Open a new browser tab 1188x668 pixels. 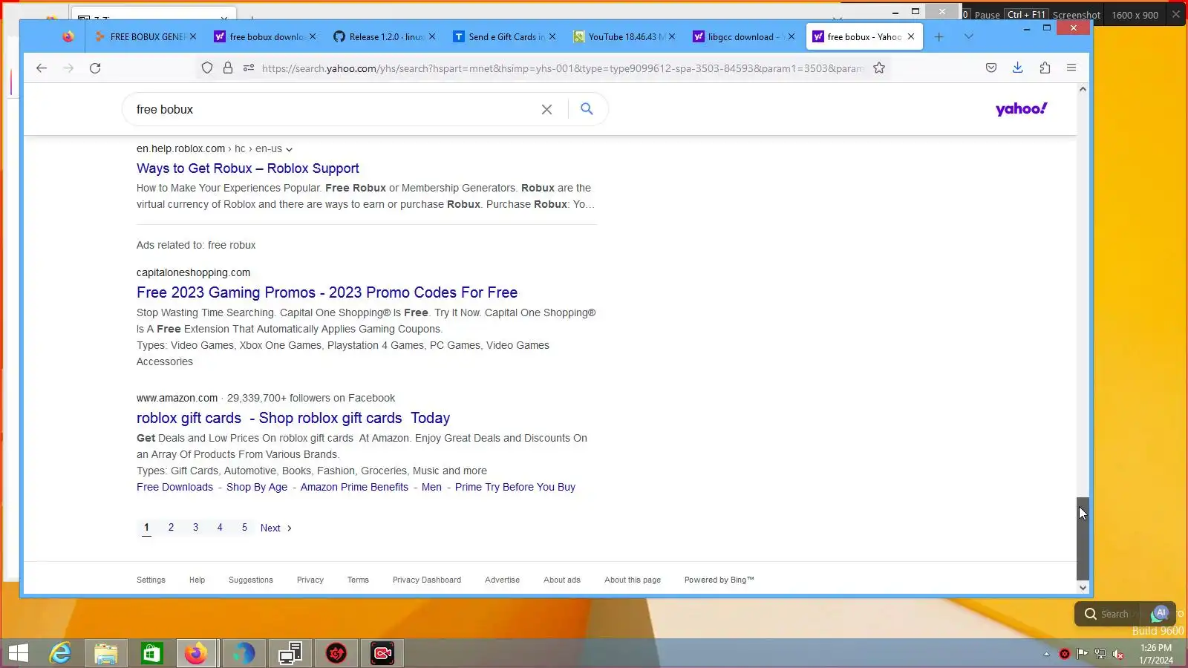(x=939, y=36)
